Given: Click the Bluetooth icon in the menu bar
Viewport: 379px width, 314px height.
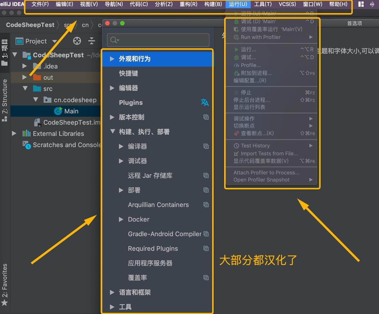Looking at the screenshot, I should pos(372,4).
